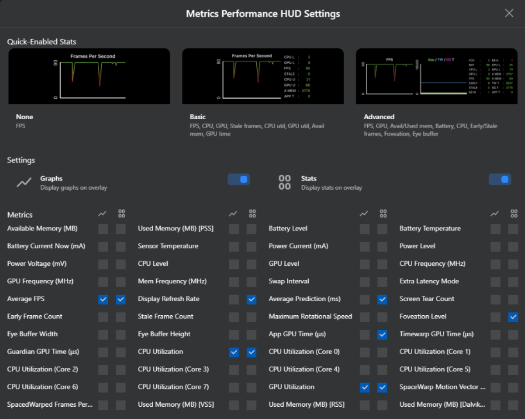Click the Advanced preset label
This screenshot has width=525, height=419.
[x=379, y=117]
